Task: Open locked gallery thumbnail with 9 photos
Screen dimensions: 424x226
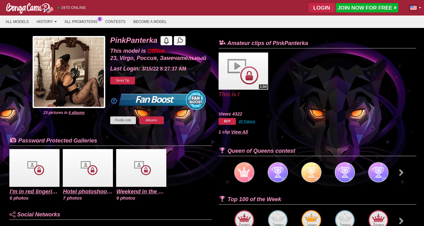Action: coord(141,168)
